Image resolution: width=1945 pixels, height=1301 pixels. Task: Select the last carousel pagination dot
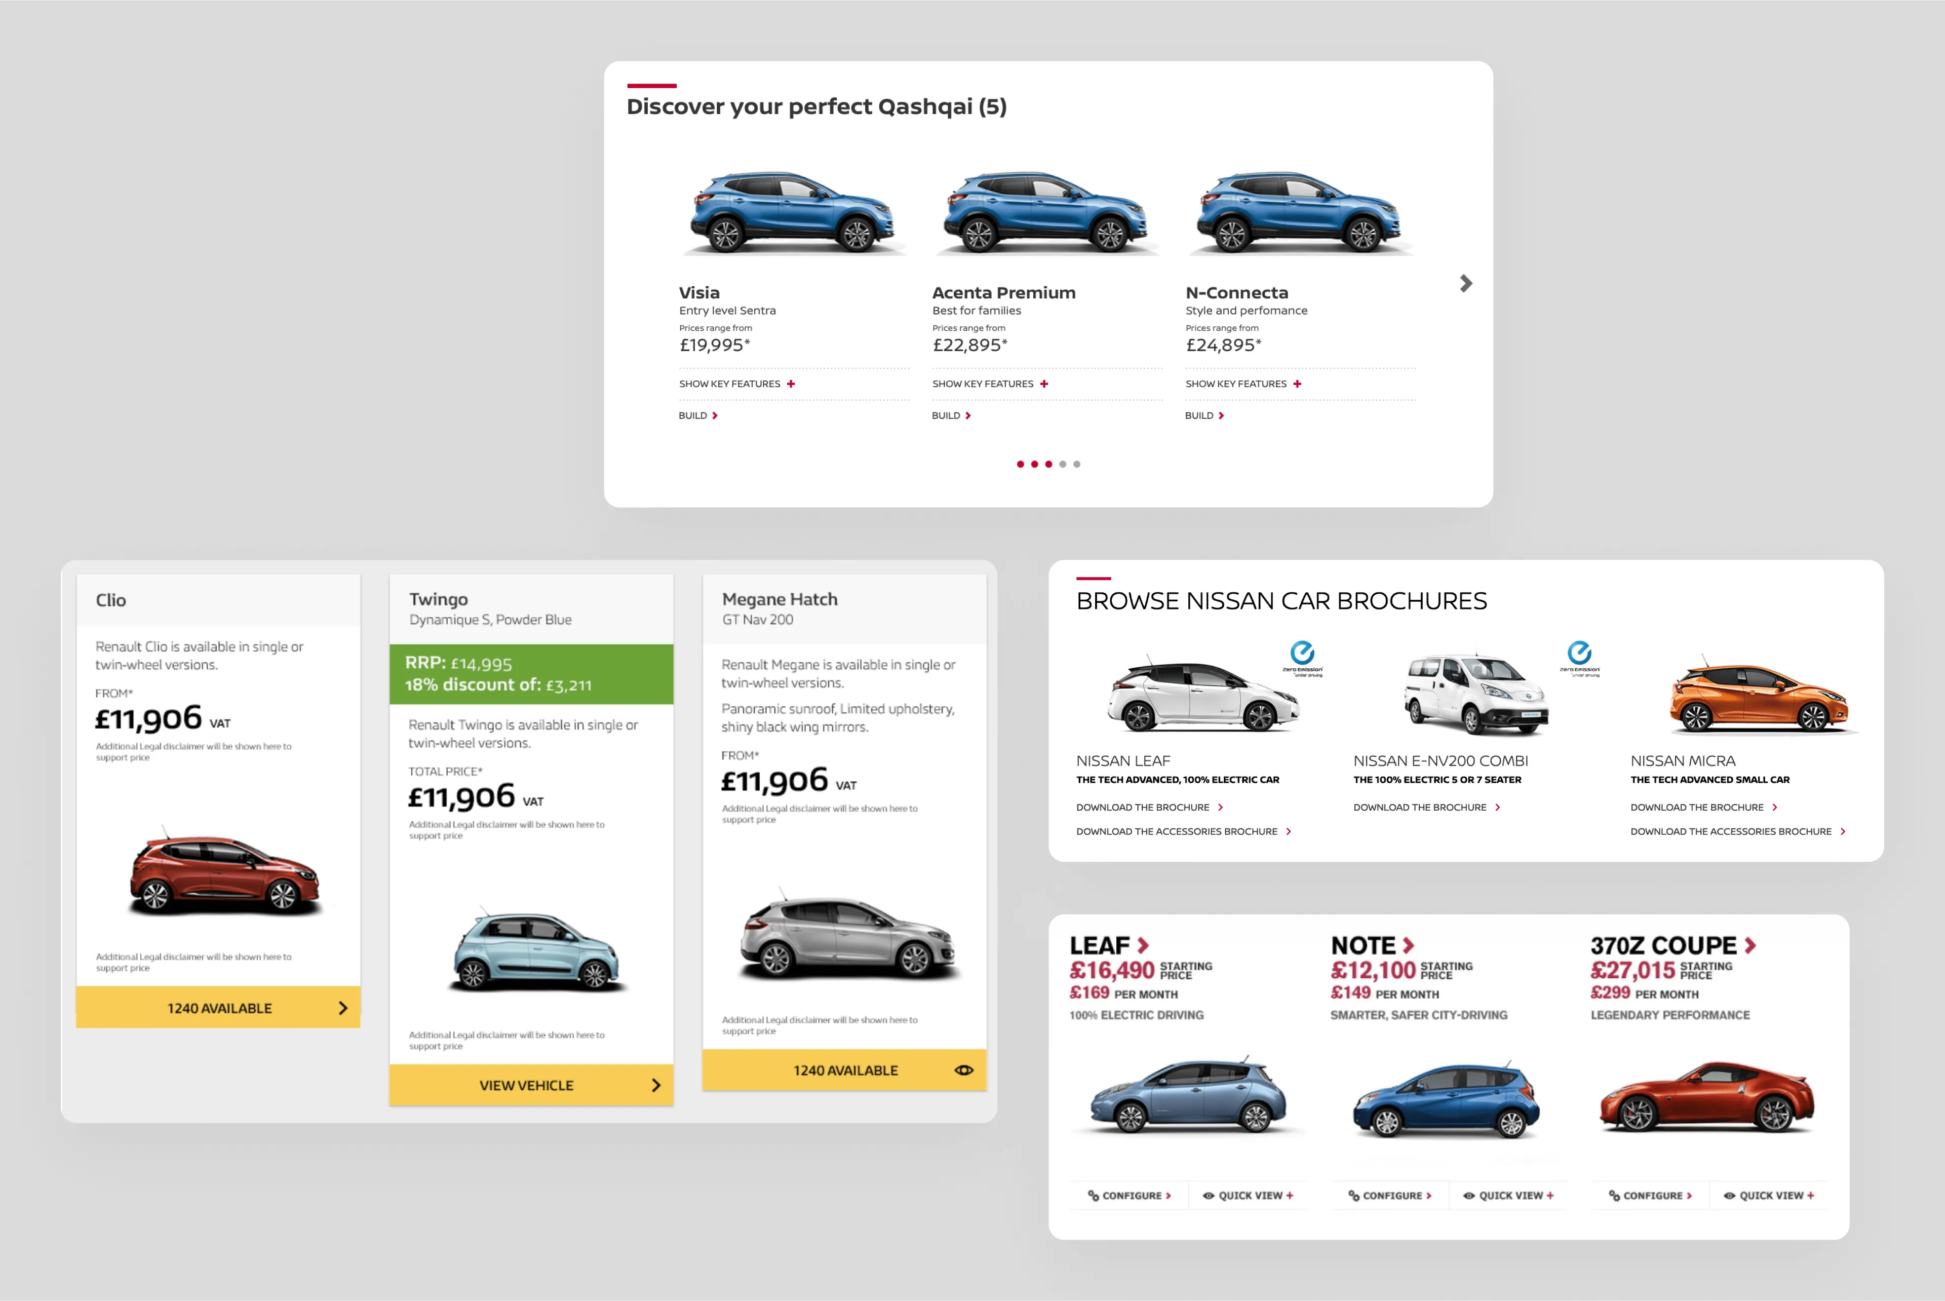(x=1076, y=465)
